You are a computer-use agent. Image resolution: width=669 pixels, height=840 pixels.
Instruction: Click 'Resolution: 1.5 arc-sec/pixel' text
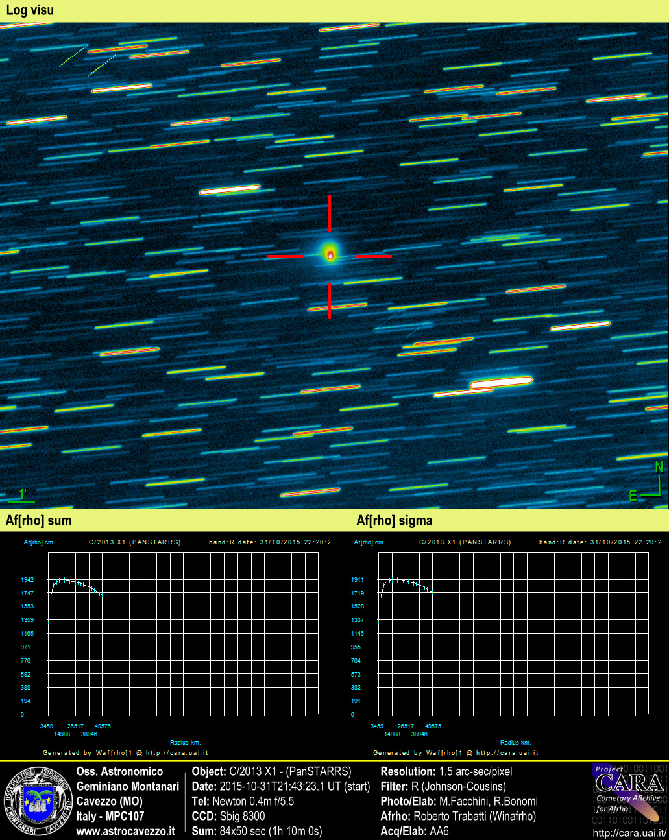446,771
